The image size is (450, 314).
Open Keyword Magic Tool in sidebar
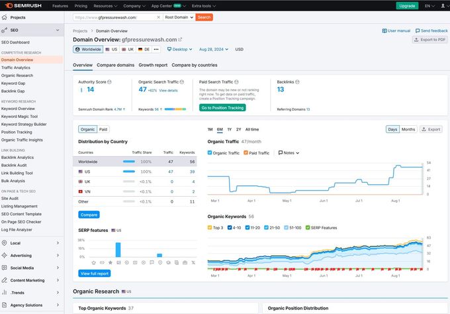(19, 117)
